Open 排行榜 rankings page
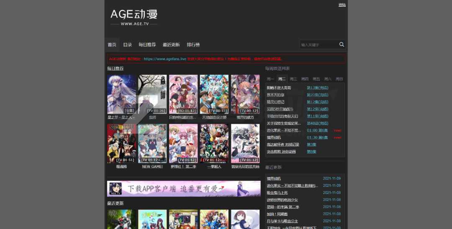This screenshot has height=229, width=452. coord(193,45)
